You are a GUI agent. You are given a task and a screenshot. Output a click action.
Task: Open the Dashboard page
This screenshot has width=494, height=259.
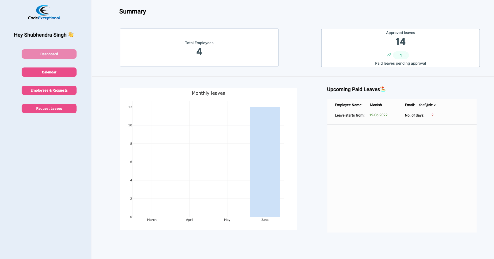click(x=49, y=54)
